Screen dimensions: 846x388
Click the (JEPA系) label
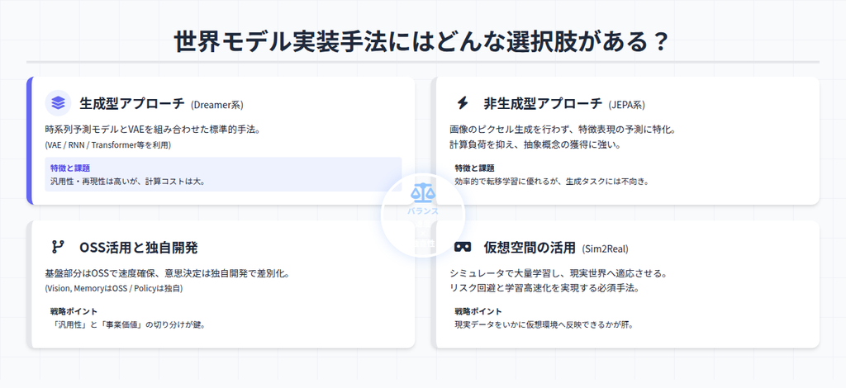point(626,105)
